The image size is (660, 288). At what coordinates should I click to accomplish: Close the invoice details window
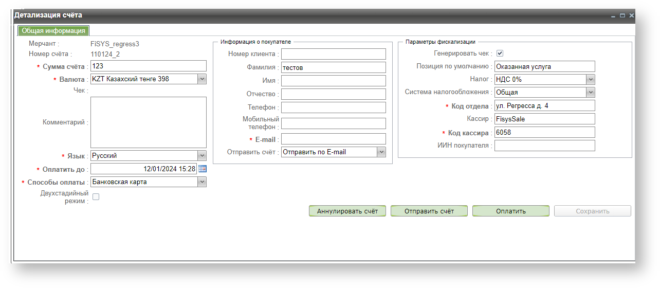pyautogui.click(x=632, y=16)
